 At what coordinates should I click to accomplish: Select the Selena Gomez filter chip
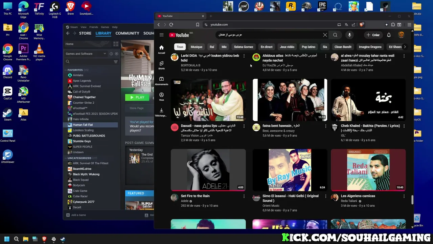tap(244, 47)
